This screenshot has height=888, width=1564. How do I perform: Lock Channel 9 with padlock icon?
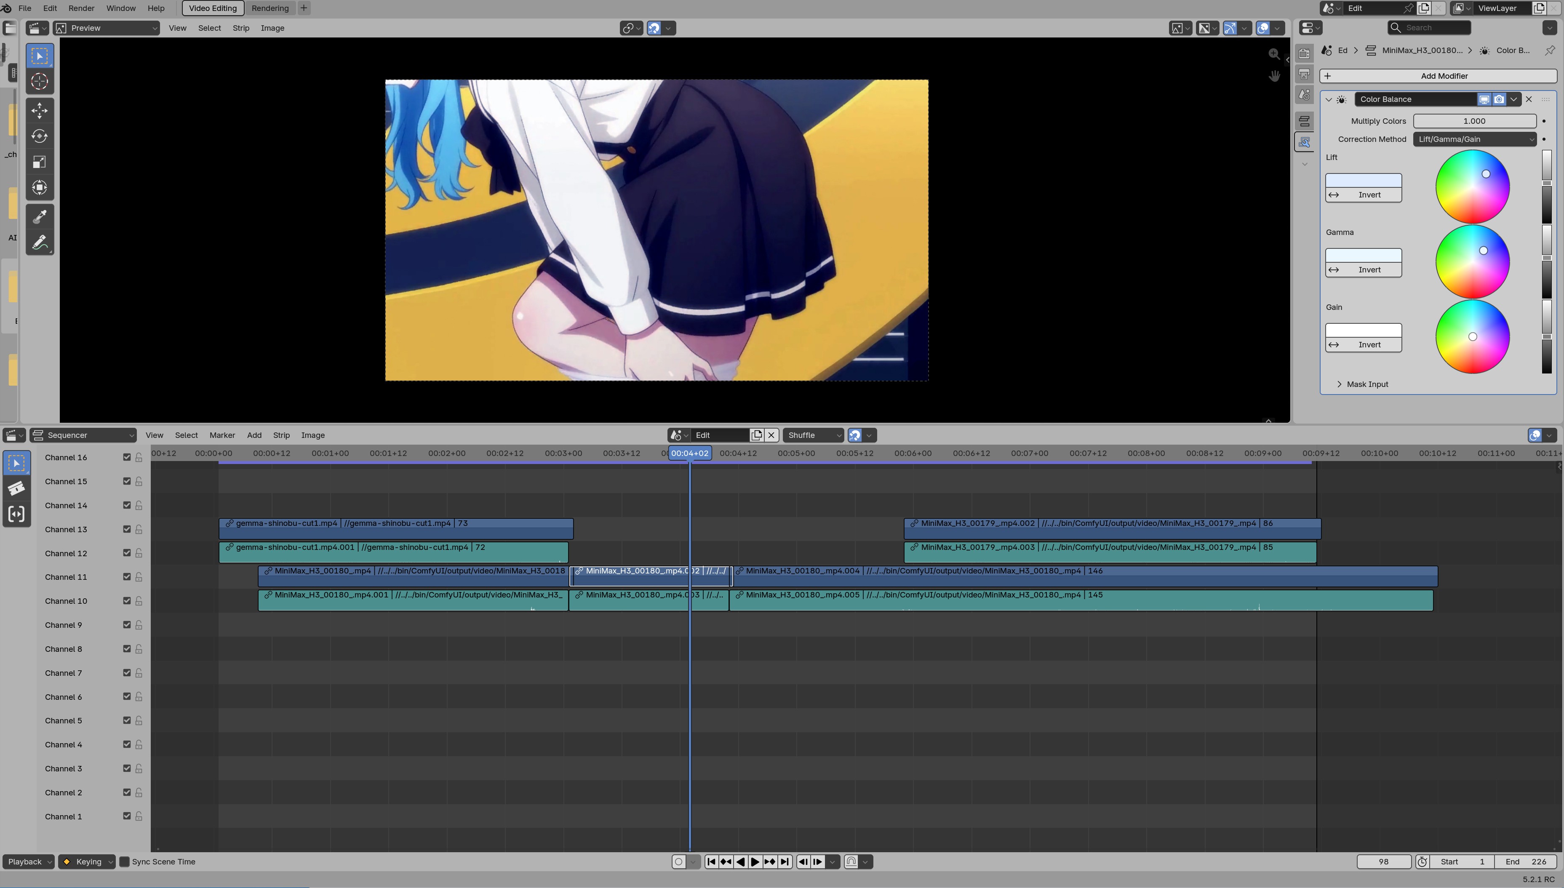point(139,625)
